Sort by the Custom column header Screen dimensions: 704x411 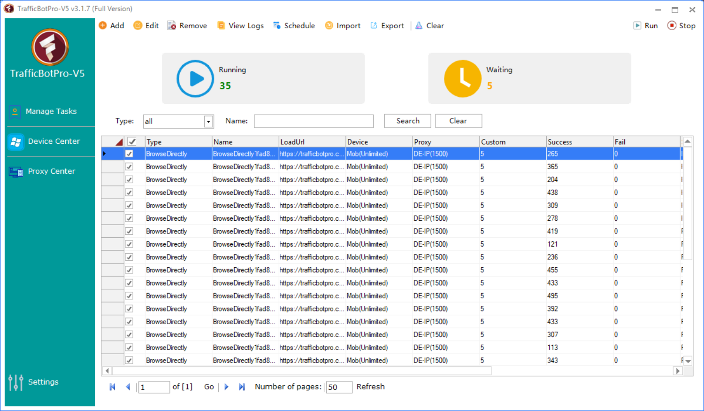513,142
